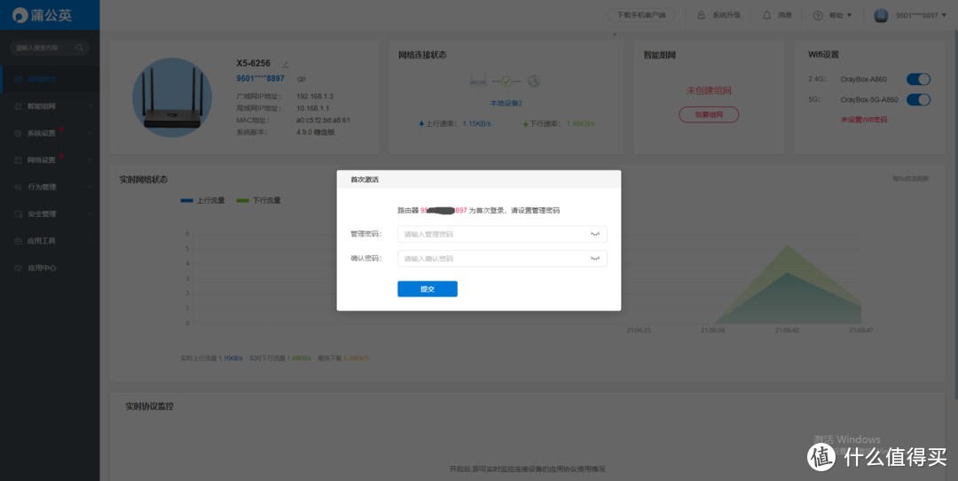The height and width of the screenshot is (481, 958).
Task: Open the 系统升级 header item
Action: coord(719,15)
